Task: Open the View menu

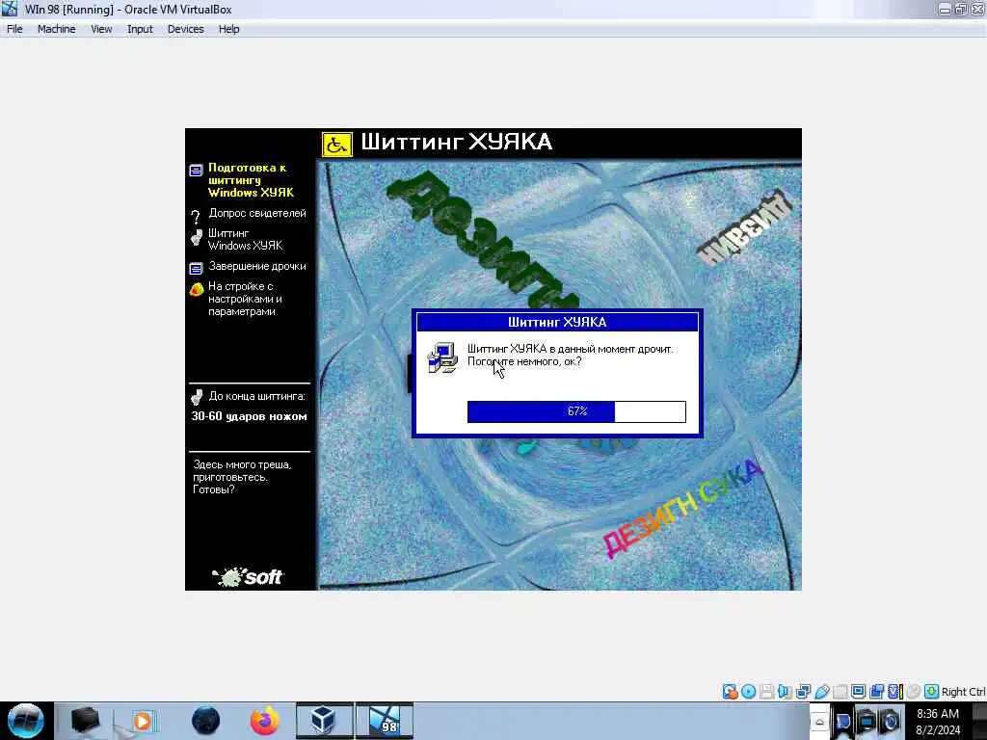Action: click(x=101, y=29)
